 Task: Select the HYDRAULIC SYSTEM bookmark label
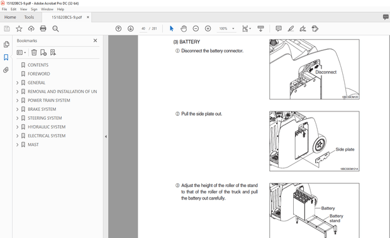[47, 127]
